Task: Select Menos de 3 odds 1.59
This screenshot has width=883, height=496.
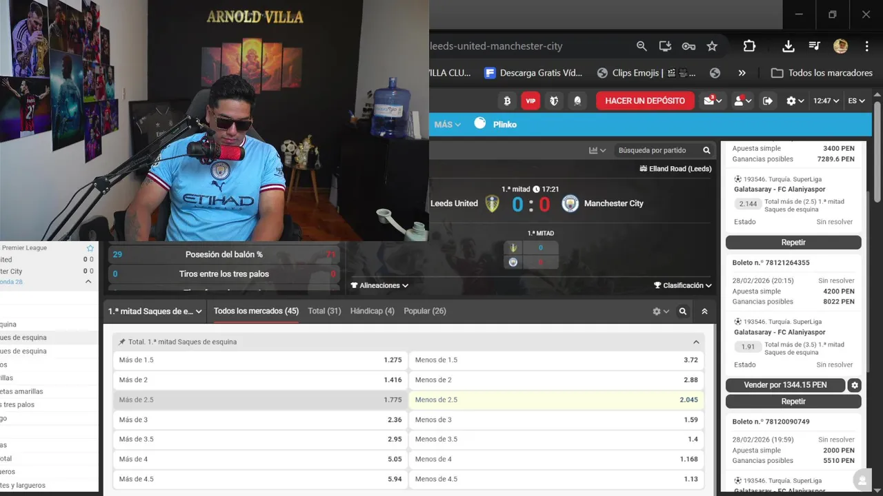Action: pos(557,420)
